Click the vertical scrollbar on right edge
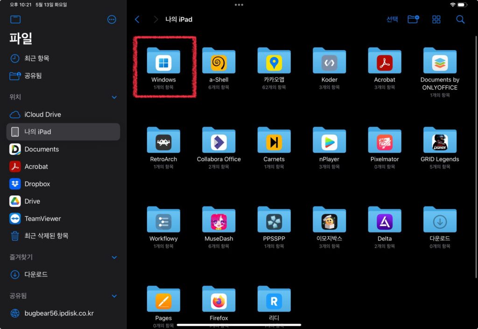The height and width of the screenshot is (329, 478). (476, 157)
